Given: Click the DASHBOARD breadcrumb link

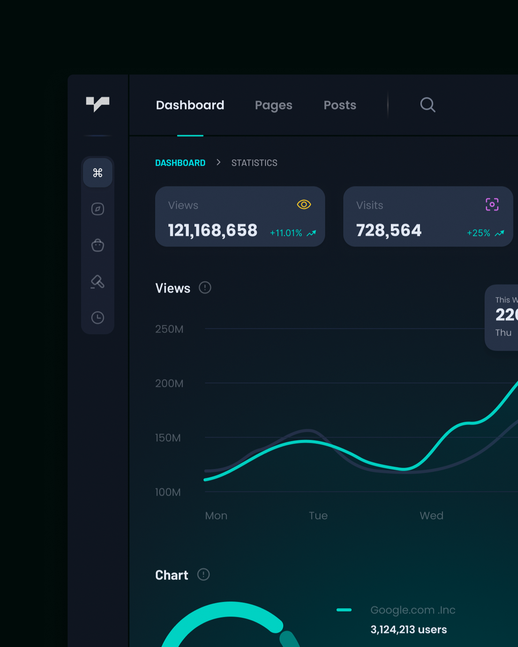Looking at the screenshot, I should 180,163.
